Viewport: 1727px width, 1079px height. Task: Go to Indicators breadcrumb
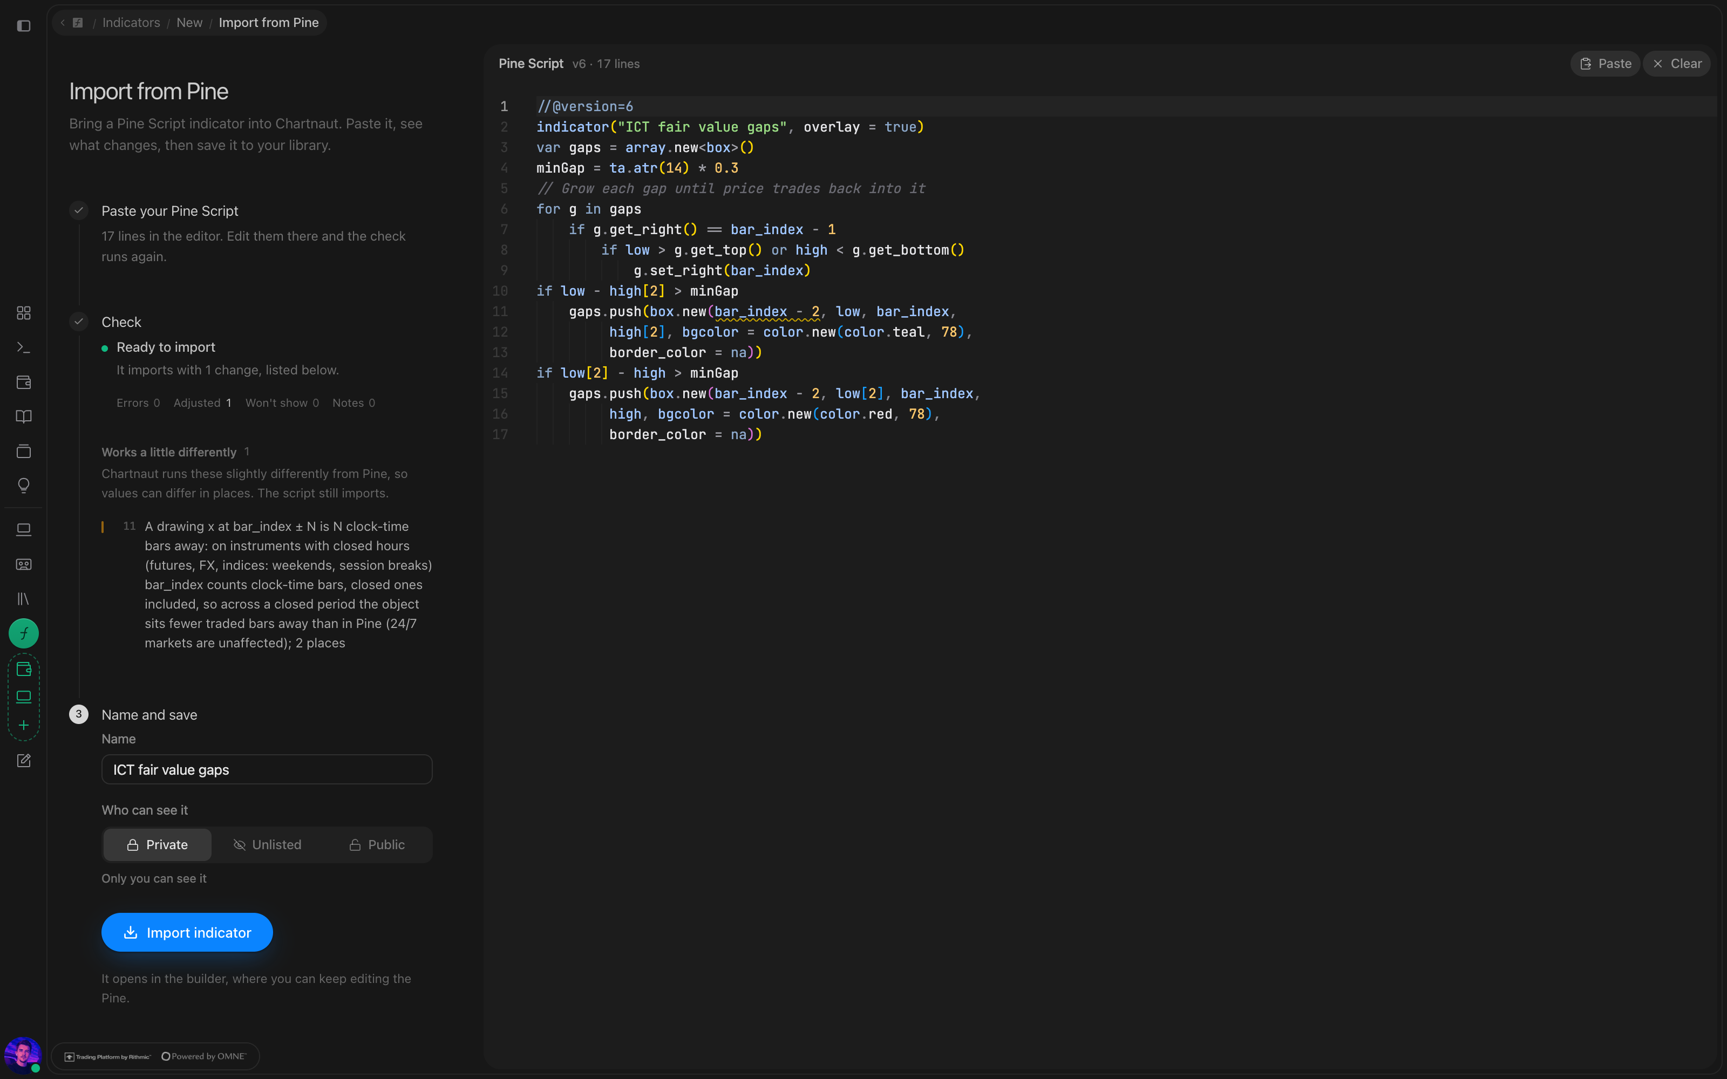click(x=131, y=23)
